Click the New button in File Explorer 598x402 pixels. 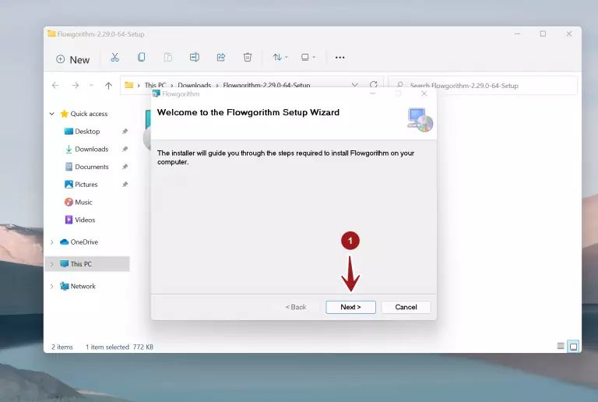click(73, 59)
